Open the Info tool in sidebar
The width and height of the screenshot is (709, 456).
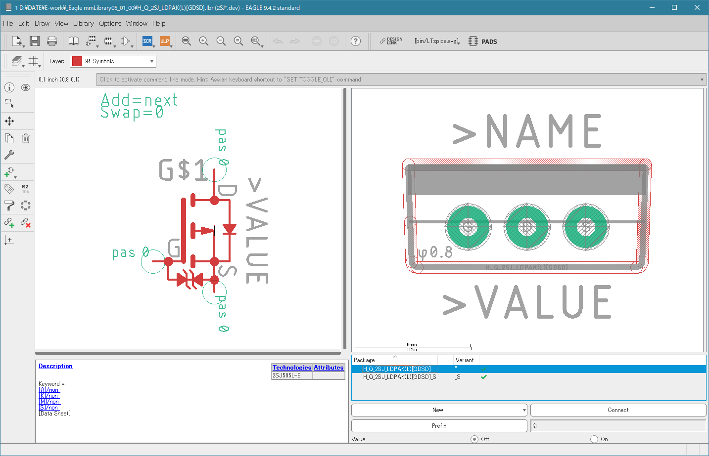click(9, 87)
